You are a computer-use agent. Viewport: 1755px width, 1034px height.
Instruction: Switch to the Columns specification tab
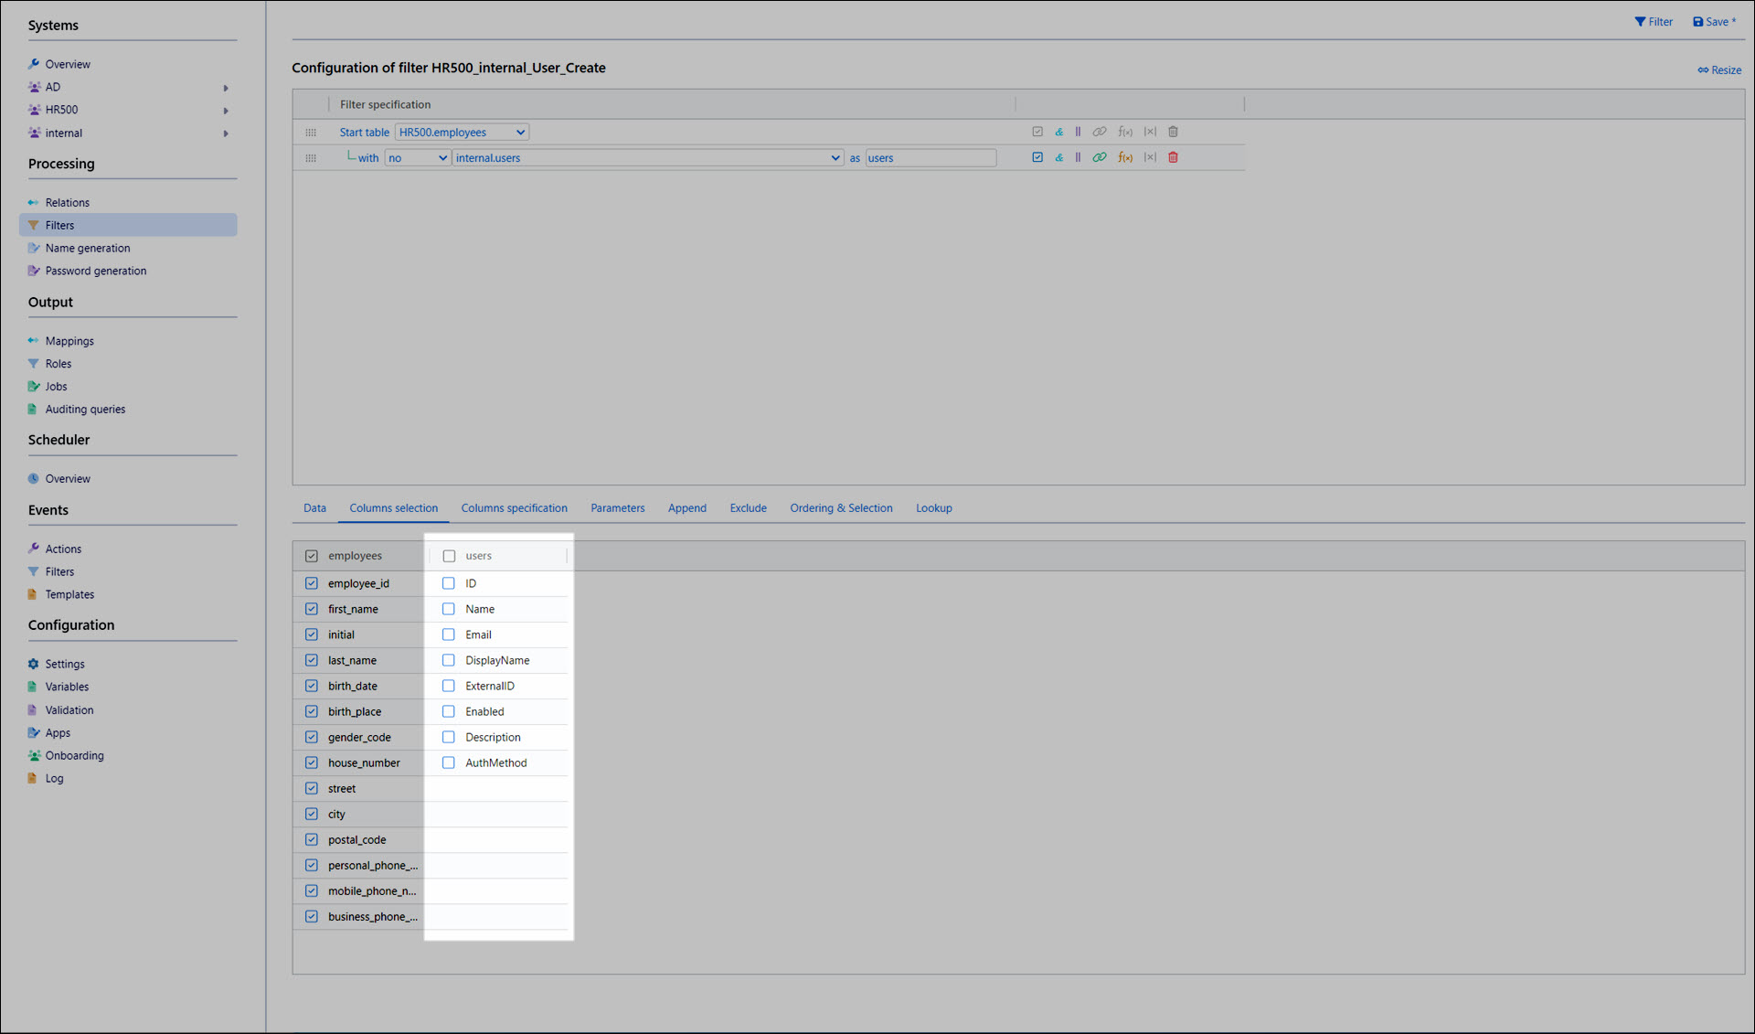(x=514, y=508)
